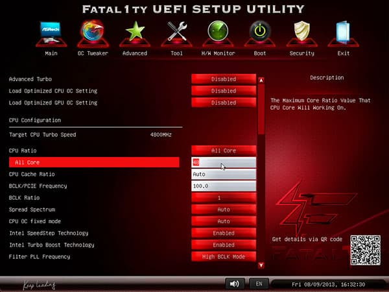Click the All Core ratio input field
This screenshot has width=389, height=292.
point(224,162)
